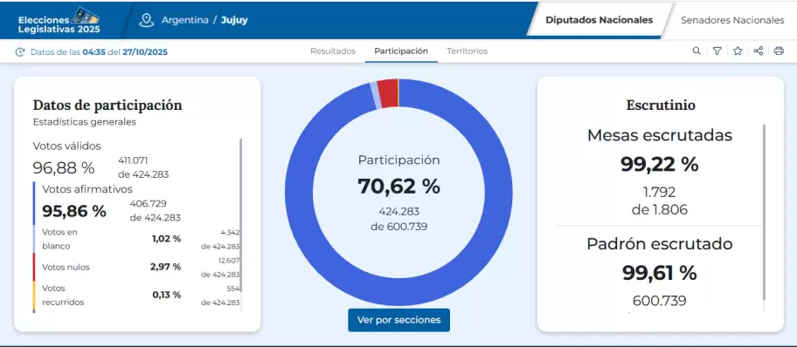This screenshot has width=797, height=347.
Task: Click the large blue donut chart segment
Action: point(399,292)
